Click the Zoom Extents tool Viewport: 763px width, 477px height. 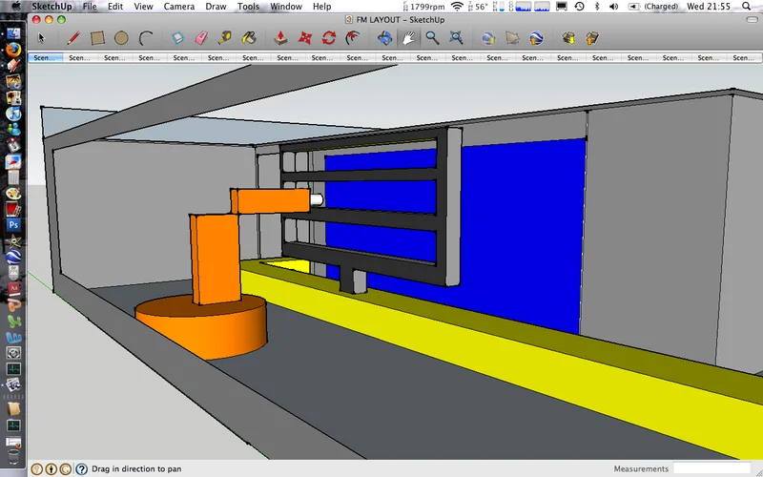point(456,38)
